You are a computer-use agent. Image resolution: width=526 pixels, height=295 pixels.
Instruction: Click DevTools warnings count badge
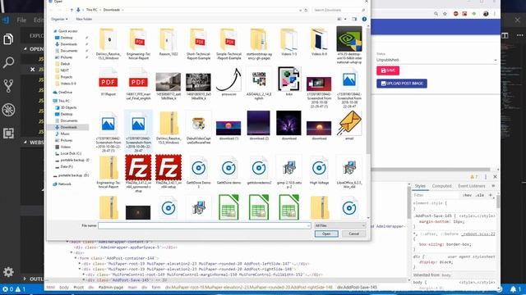(x=473, y=177)
